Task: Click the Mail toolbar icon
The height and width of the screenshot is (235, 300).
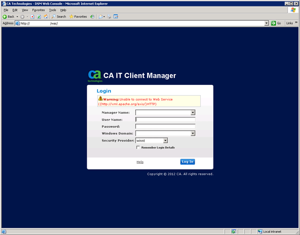Action: [101, 17]
